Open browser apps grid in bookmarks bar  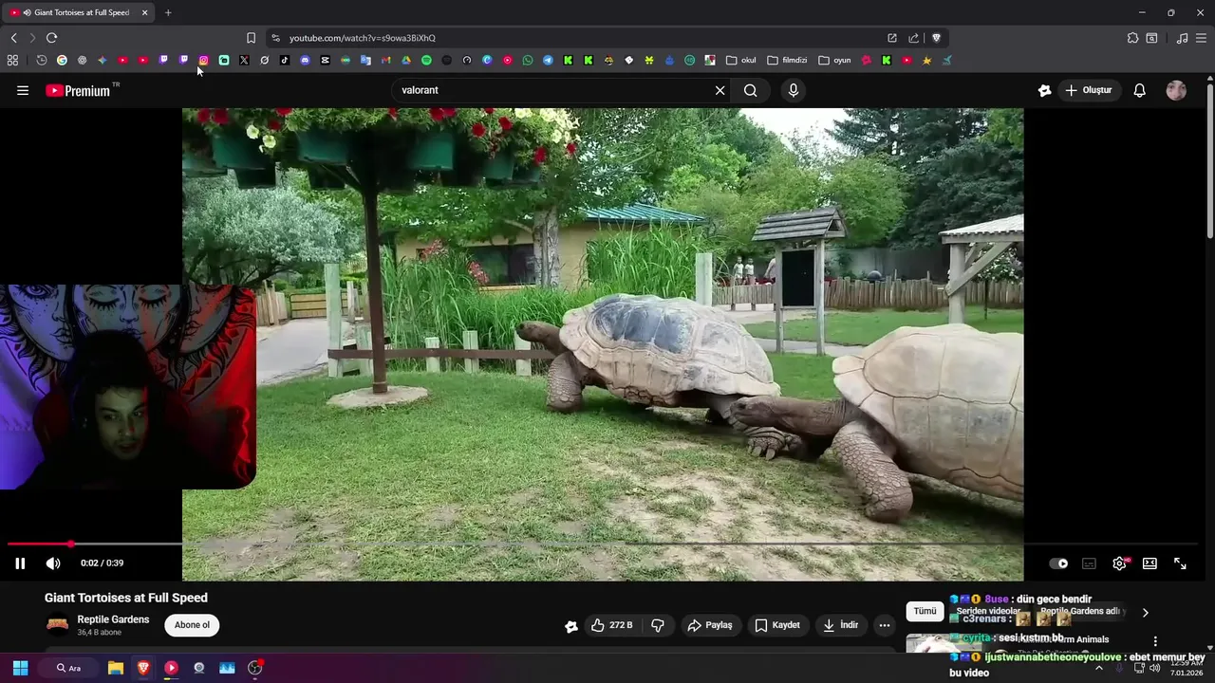pos(12,60)
